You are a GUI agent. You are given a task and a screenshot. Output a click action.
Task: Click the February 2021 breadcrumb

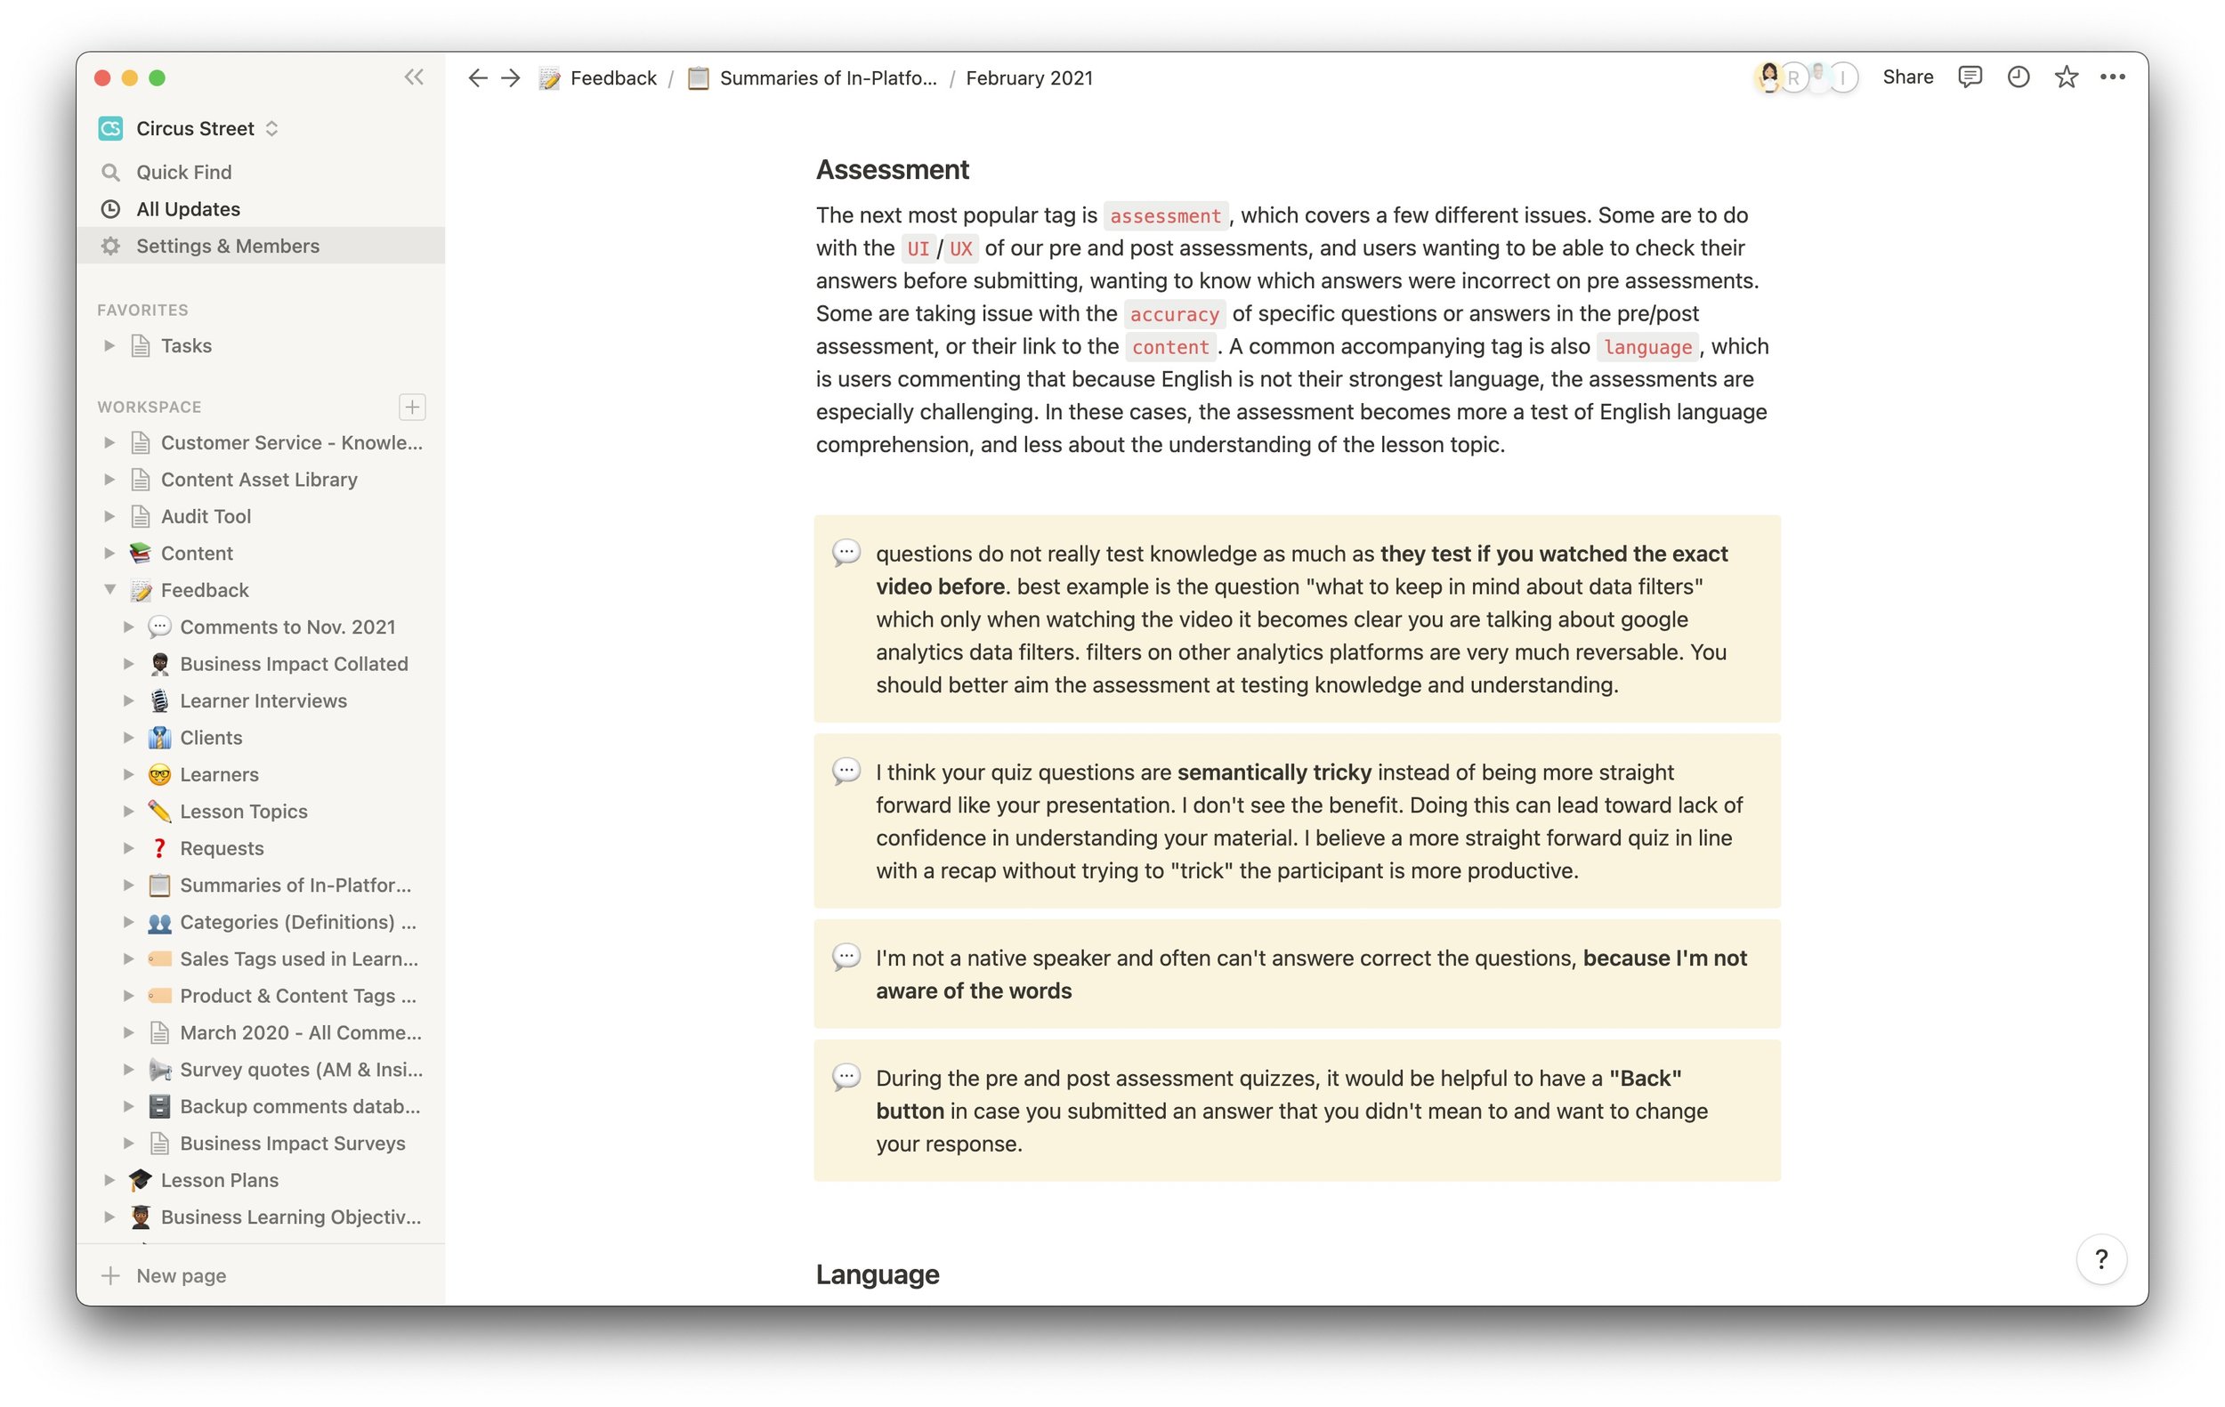(x=1029, y=77)
